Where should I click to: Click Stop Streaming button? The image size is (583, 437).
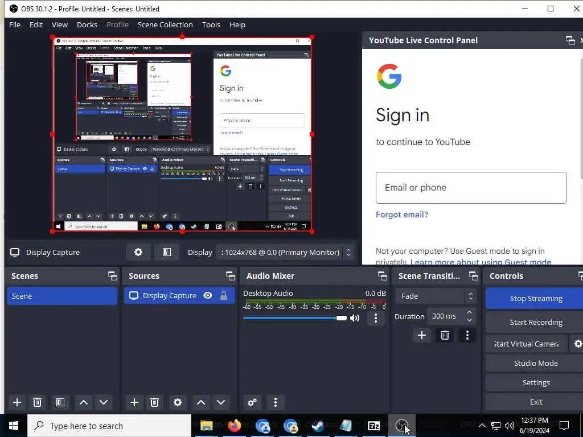click(535, 298)
